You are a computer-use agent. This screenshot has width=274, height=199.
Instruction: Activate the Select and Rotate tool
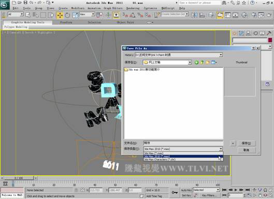(67, 15)
